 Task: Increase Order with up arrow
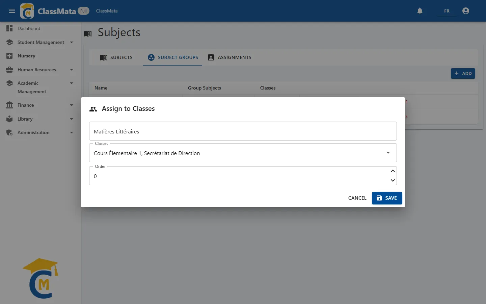click(x=393, y=171)
